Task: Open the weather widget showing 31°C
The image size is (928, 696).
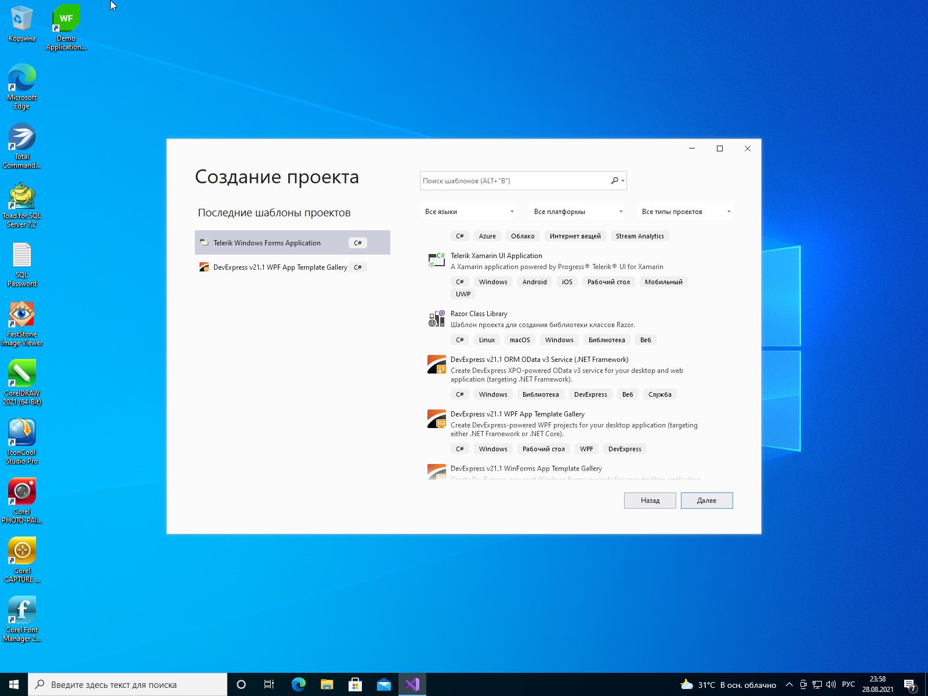Action: (x=728, y=685)
